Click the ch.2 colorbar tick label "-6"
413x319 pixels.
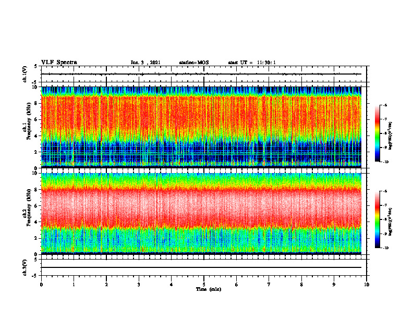pyautogui.click(x=385, y=191)
